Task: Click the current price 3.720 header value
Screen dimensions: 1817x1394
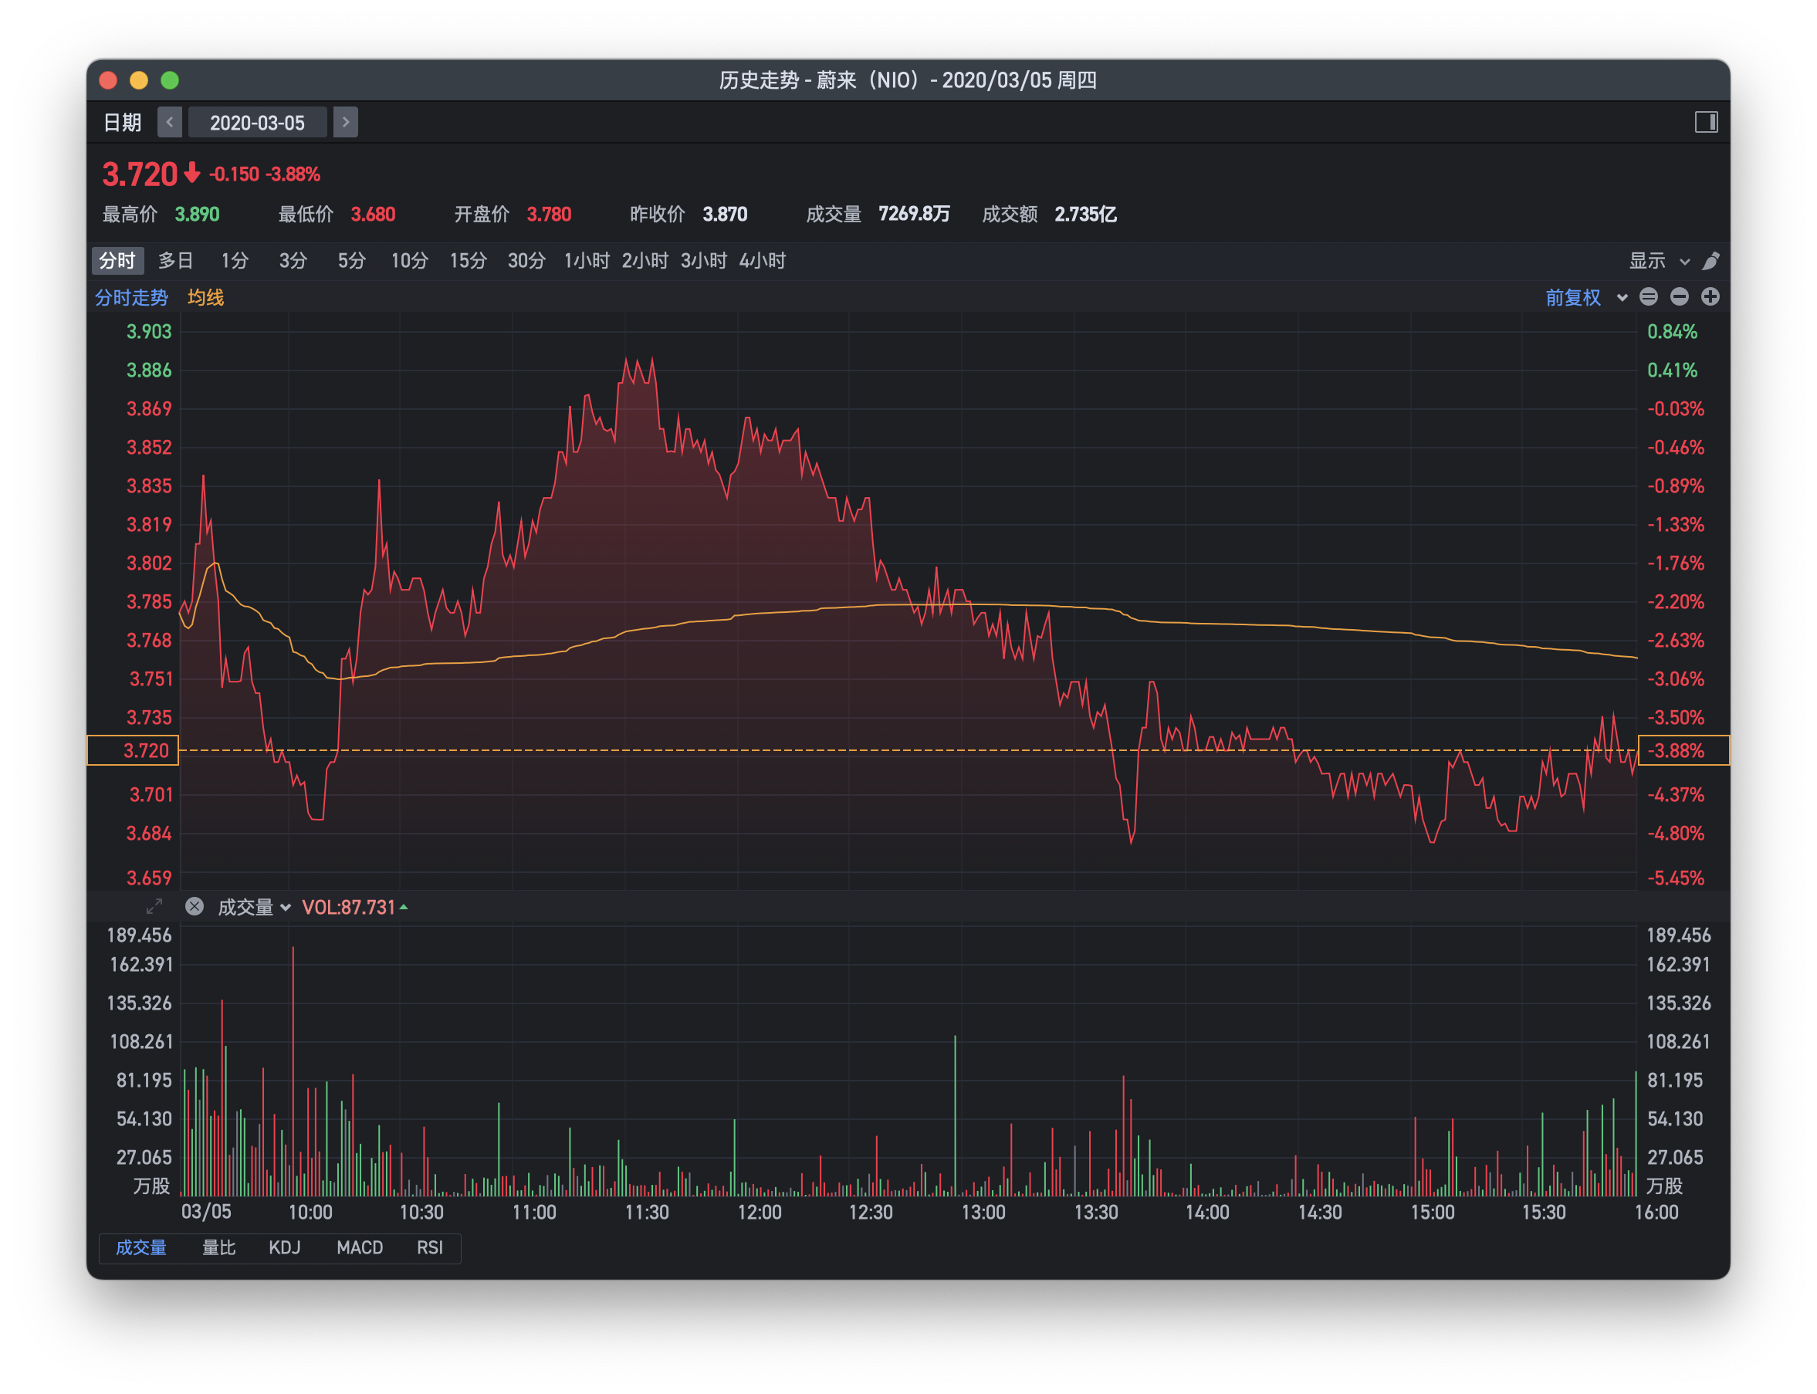Action: click(140, 174)
